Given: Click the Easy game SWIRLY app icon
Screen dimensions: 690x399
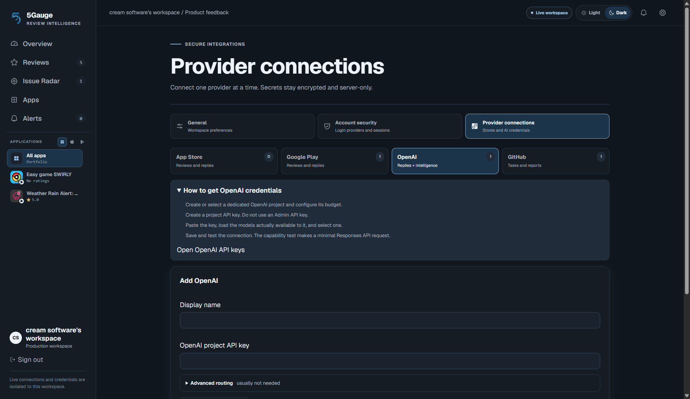Looking at the screenshot, I should point(17,177).
